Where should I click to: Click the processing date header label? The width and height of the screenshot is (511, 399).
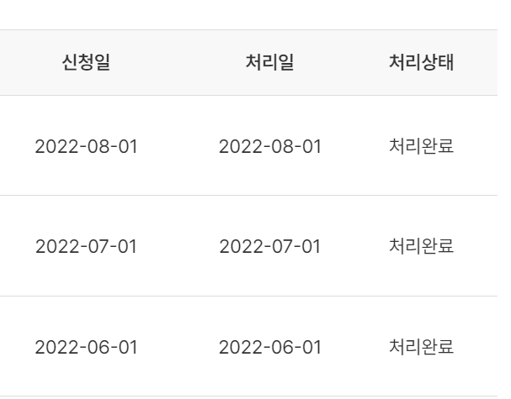pos(270,62)
